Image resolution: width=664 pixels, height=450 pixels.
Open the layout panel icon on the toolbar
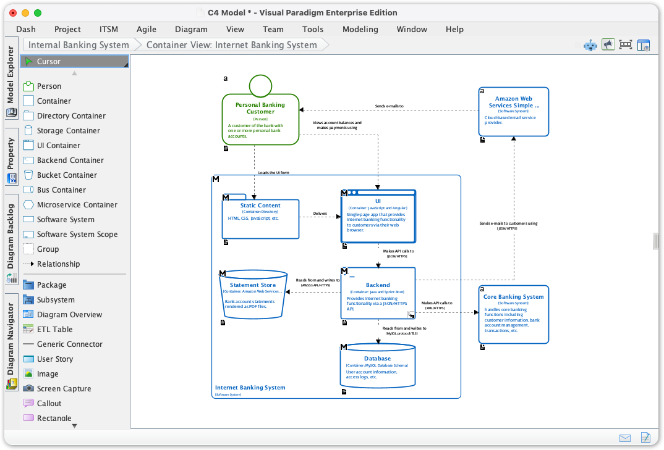coord(644,45)
